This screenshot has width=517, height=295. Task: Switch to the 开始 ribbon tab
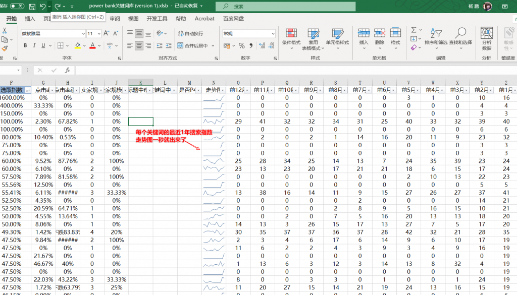(x=12, y=19)
